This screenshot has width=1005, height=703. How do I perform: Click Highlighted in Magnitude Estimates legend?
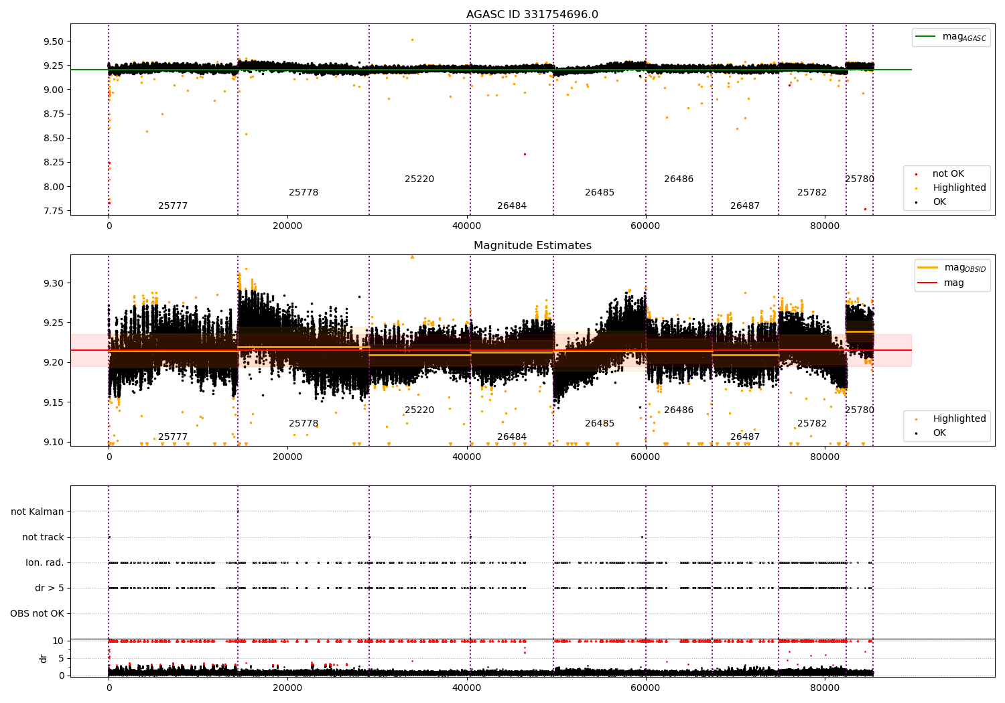coord(959,419)
